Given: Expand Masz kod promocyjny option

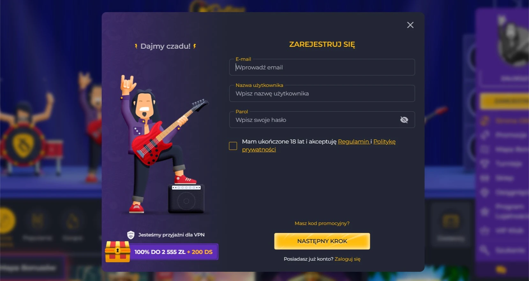Looking at the screenshot, I should pos(322,223).
